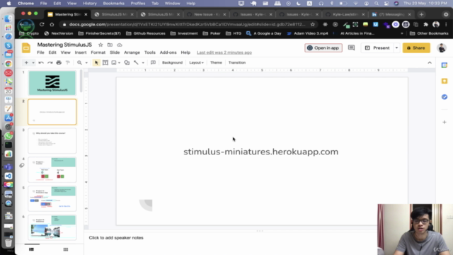Click the Open in app button
453x255 pixels.
pos(323,47)
